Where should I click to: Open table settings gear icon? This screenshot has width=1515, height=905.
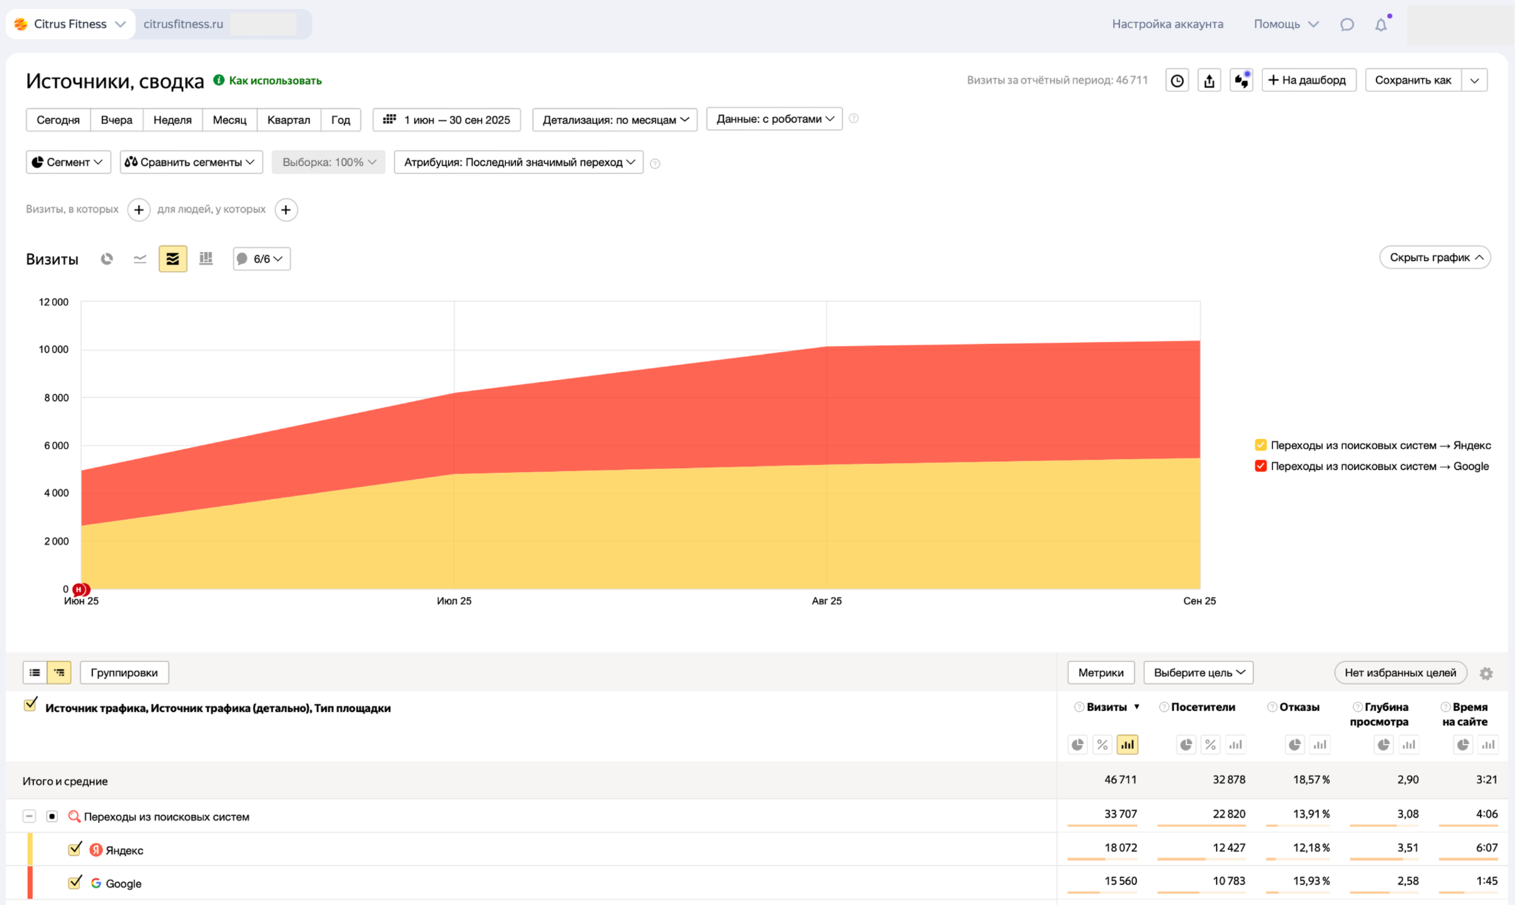click(1486, 673)
